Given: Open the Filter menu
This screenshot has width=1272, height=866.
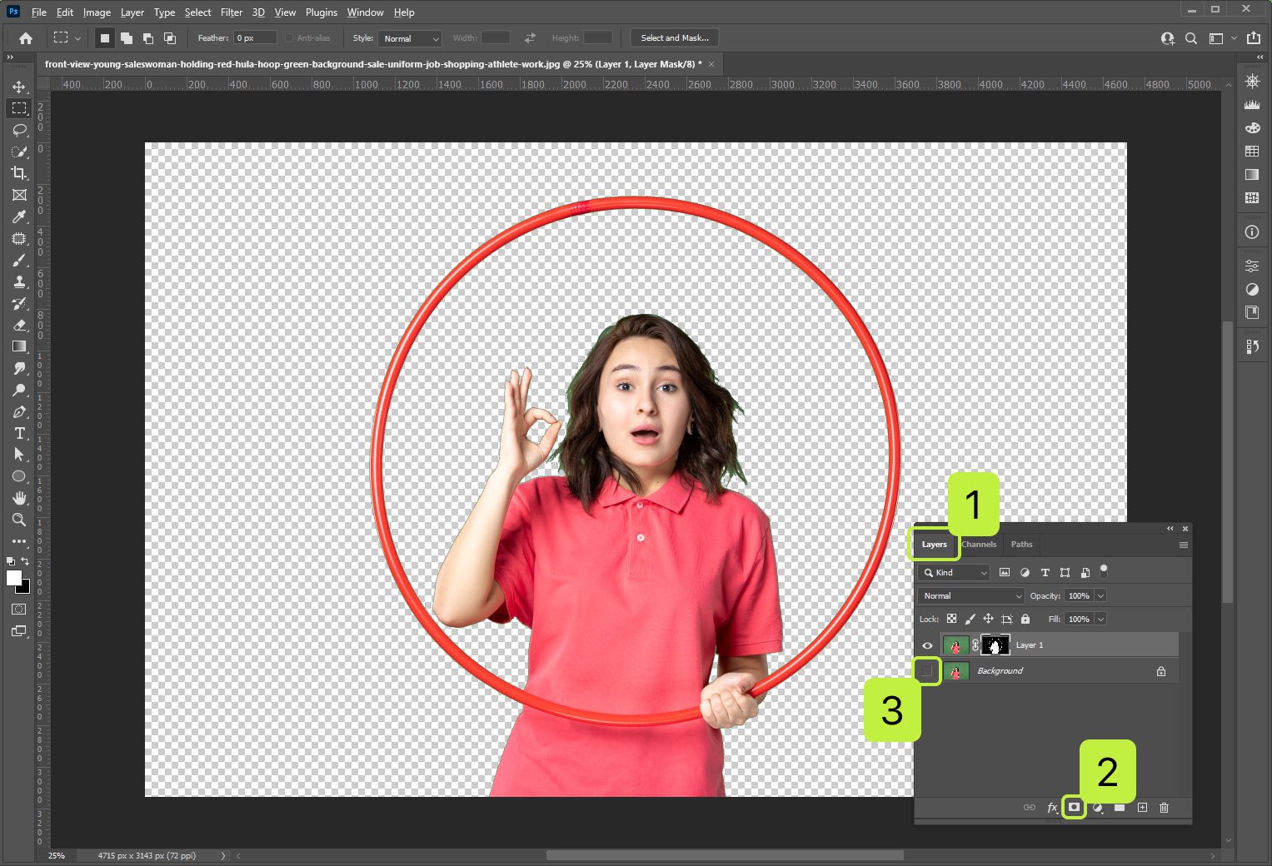Looking at the screenshot, I should point(232,12).
